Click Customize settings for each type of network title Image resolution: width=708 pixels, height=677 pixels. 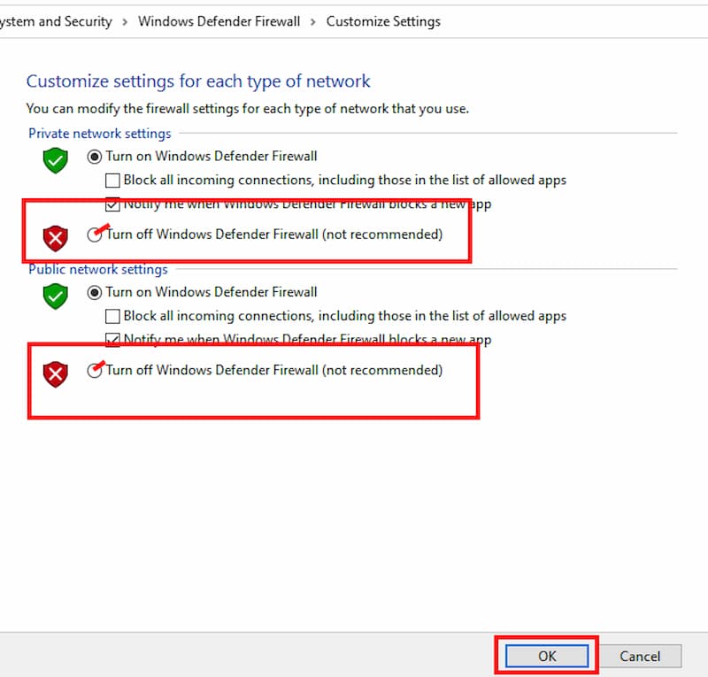pyautogui.click(x=198, y=81)
